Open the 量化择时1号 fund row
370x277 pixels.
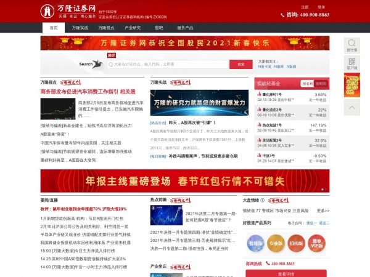pyautogui.click(x=292, y=97)
